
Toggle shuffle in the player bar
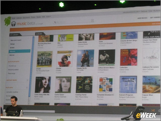click(153, 110)
